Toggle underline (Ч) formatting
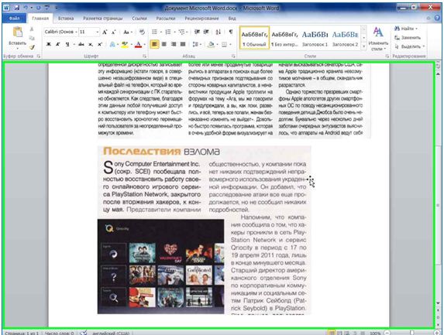This screenshot has height=335, width=444. (x=67, y=44)
